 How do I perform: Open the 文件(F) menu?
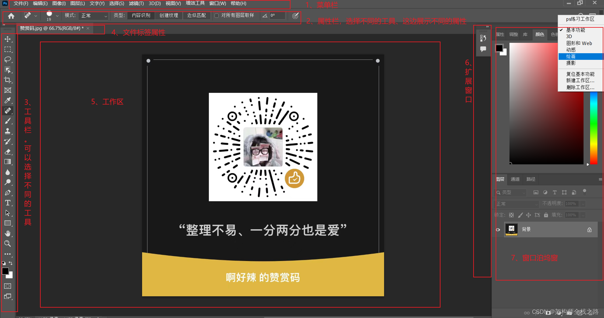(x=21, y=3)
